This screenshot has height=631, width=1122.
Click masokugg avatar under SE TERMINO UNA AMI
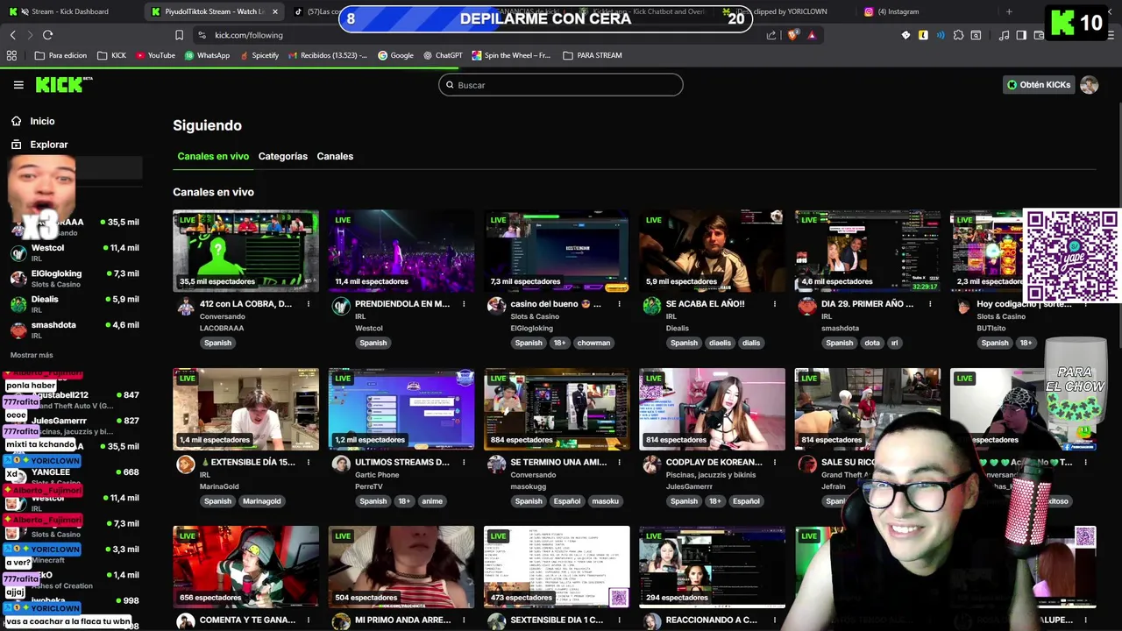[x=496, y=464]
